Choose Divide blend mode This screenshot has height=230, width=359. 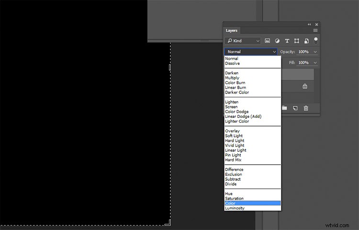click(x=253, y=184)
